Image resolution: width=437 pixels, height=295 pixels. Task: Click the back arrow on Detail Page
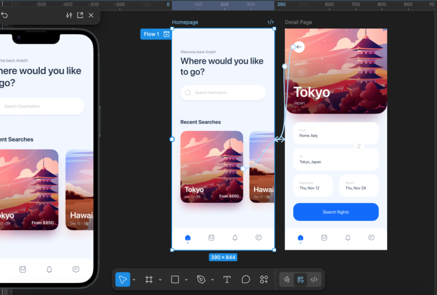pyautogui.click(x=299, y=47)
